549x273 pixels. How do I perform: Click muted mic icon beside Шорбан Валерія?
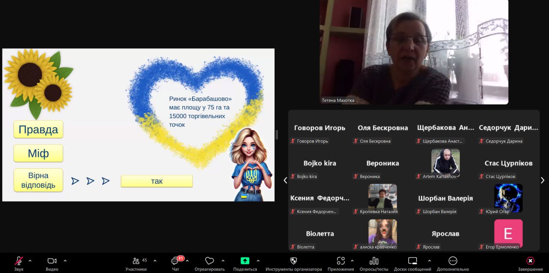[x=419, y=211]
